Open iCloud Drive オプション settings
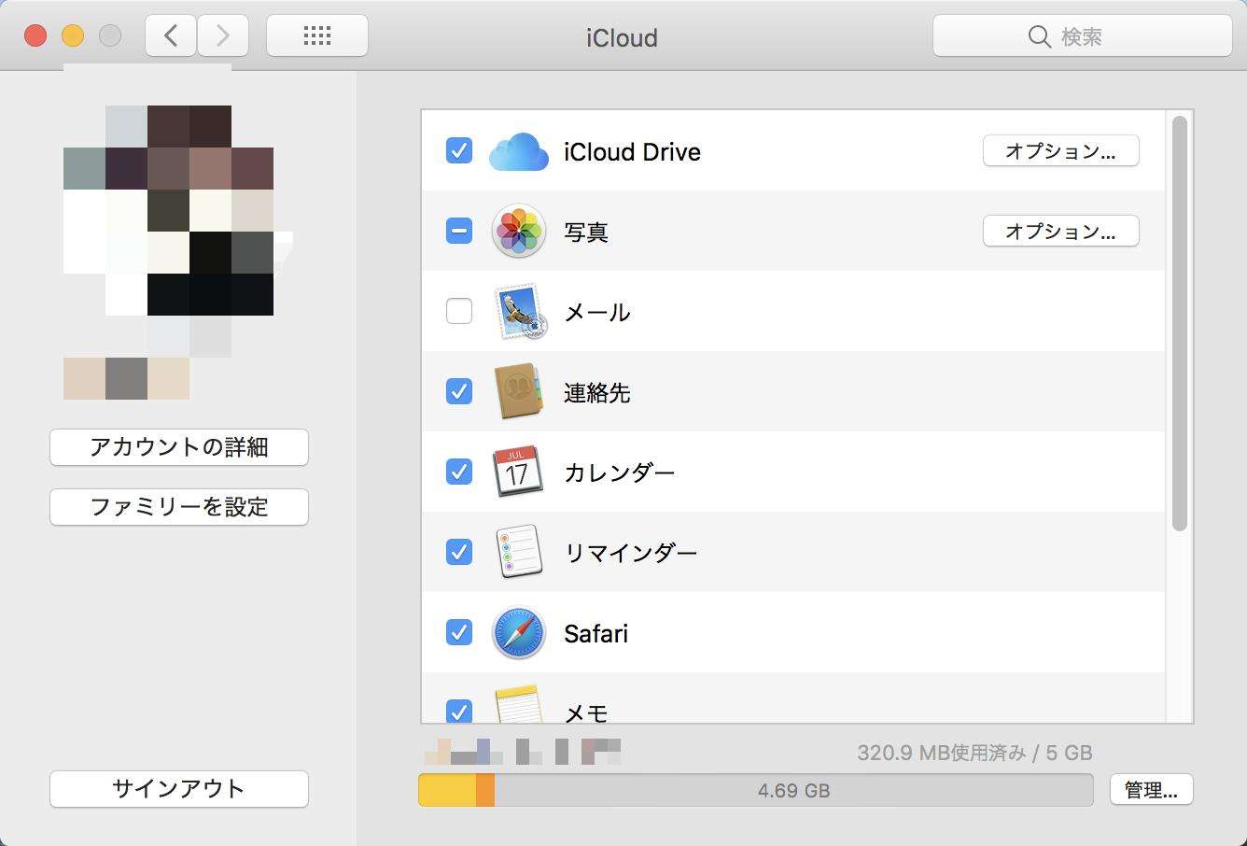 click(1060, 150)
